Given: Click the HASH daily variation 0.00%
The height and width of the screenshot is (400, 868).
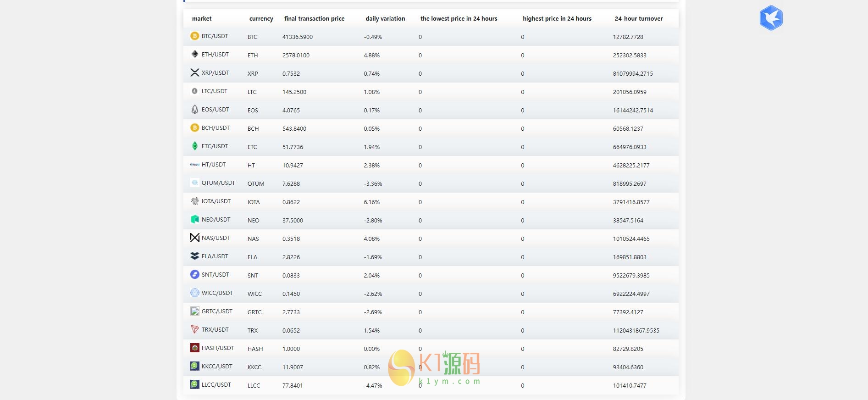Looking at the screenshot, I should point(372,349).
